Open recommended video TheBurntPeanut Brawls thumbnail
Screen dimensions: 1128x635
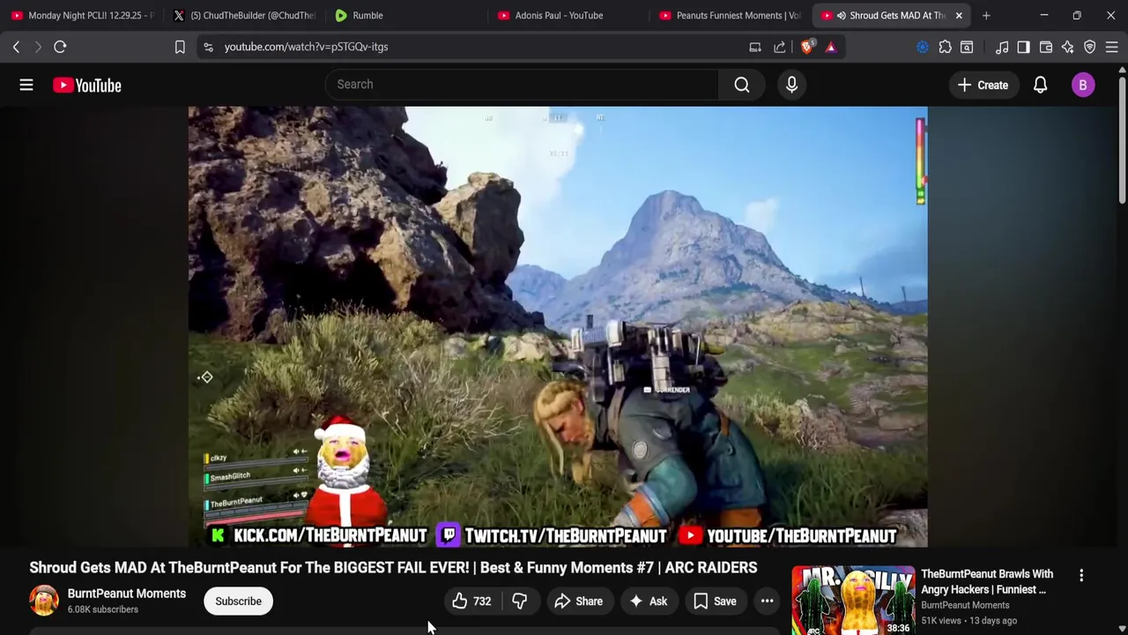[x=853, y=601]
